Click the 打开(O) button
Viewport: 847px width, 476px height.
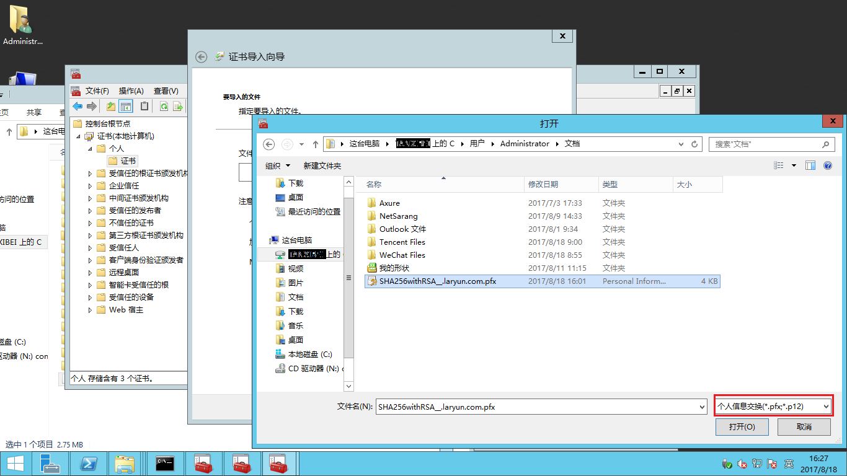742,427
